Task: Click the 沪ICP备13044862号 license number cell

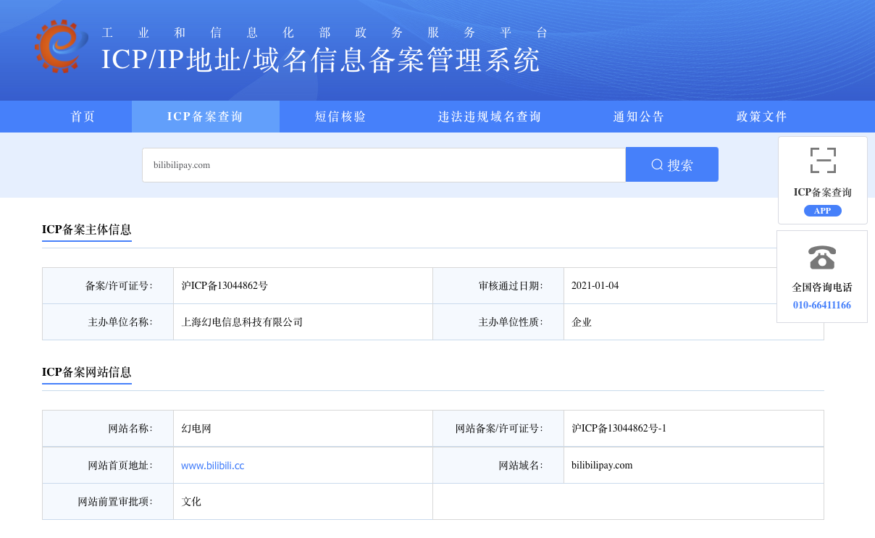Action: [225, 286]
